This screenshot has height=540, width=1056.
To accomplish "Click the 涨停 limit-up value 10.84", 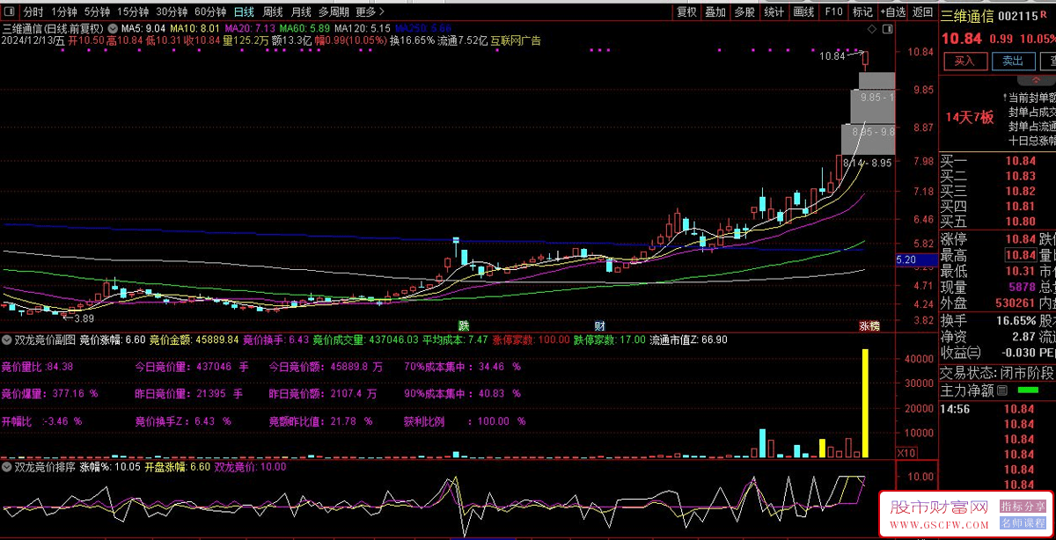I will click(1021, 239).
